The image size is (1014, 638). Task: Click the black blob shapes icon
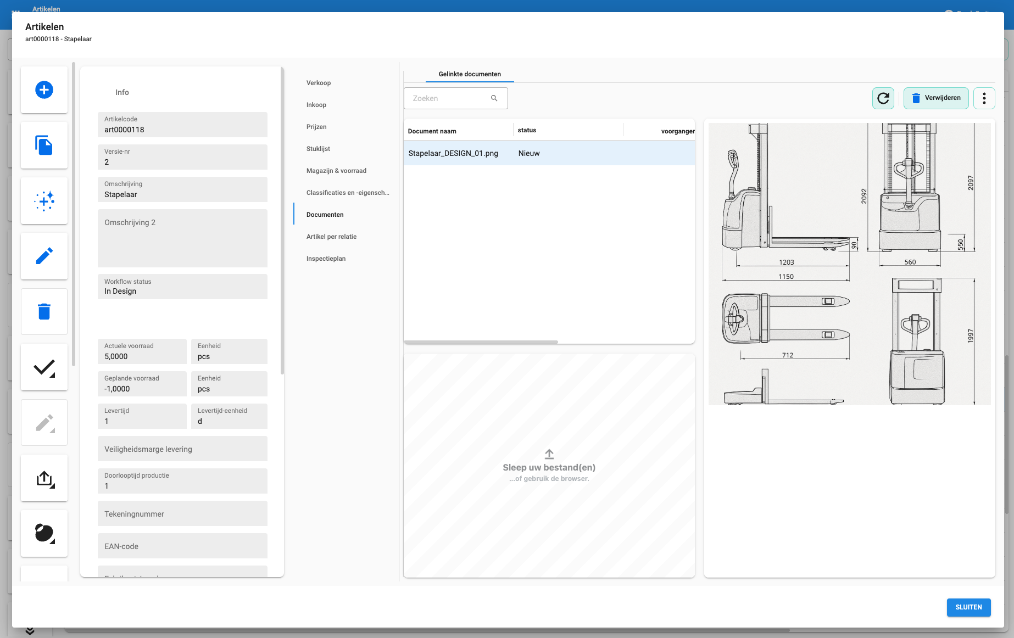[44, 533]
